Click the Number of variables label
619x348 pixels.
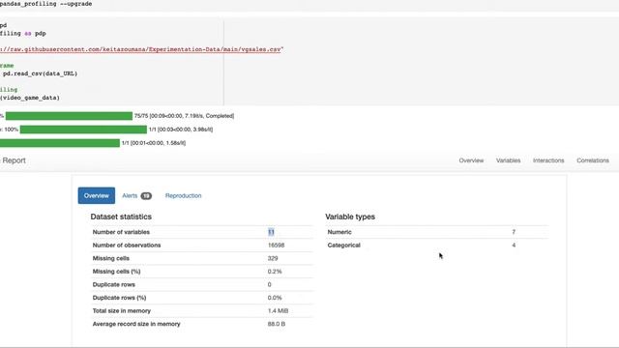click(x=121, y=232)
